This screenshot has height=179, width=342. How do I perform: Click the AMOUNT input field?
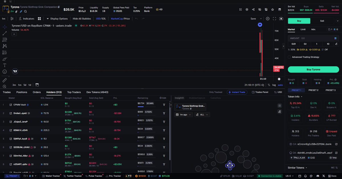313,38
